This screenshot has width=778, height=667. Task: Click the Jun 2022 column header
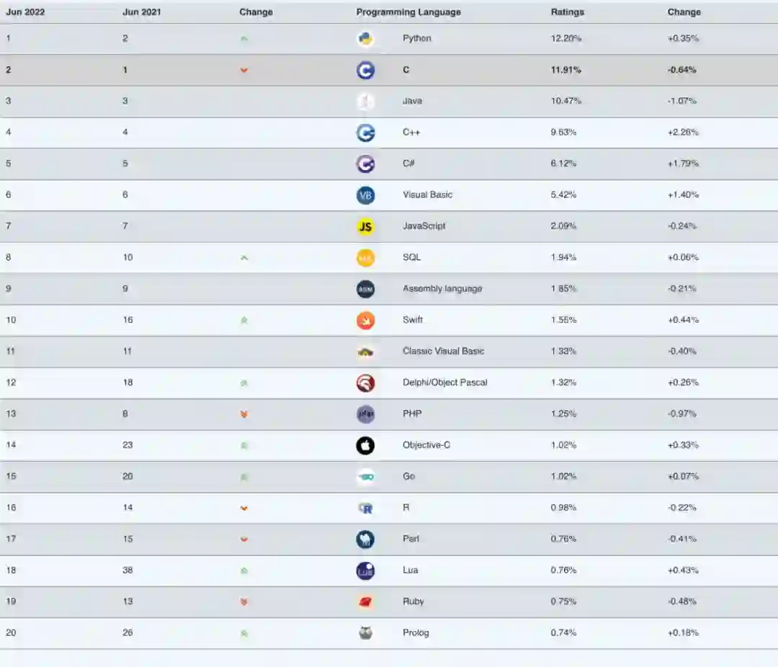click(25, 12)
